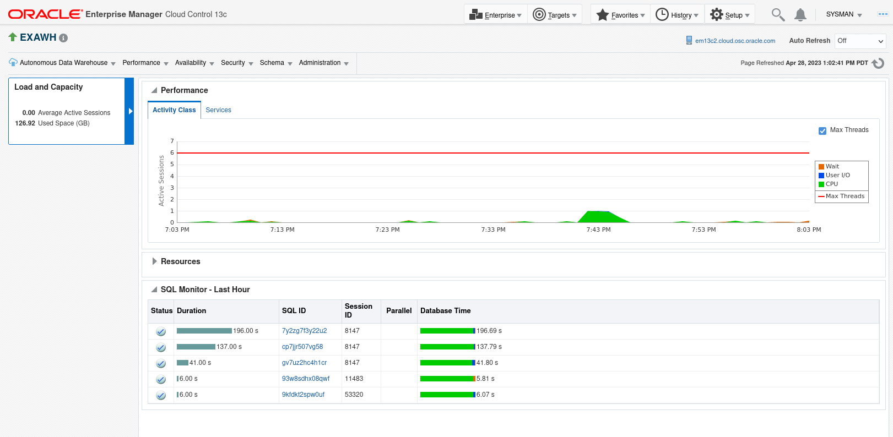Click the Parallel column header
The image size is (893, 437).
399,311
